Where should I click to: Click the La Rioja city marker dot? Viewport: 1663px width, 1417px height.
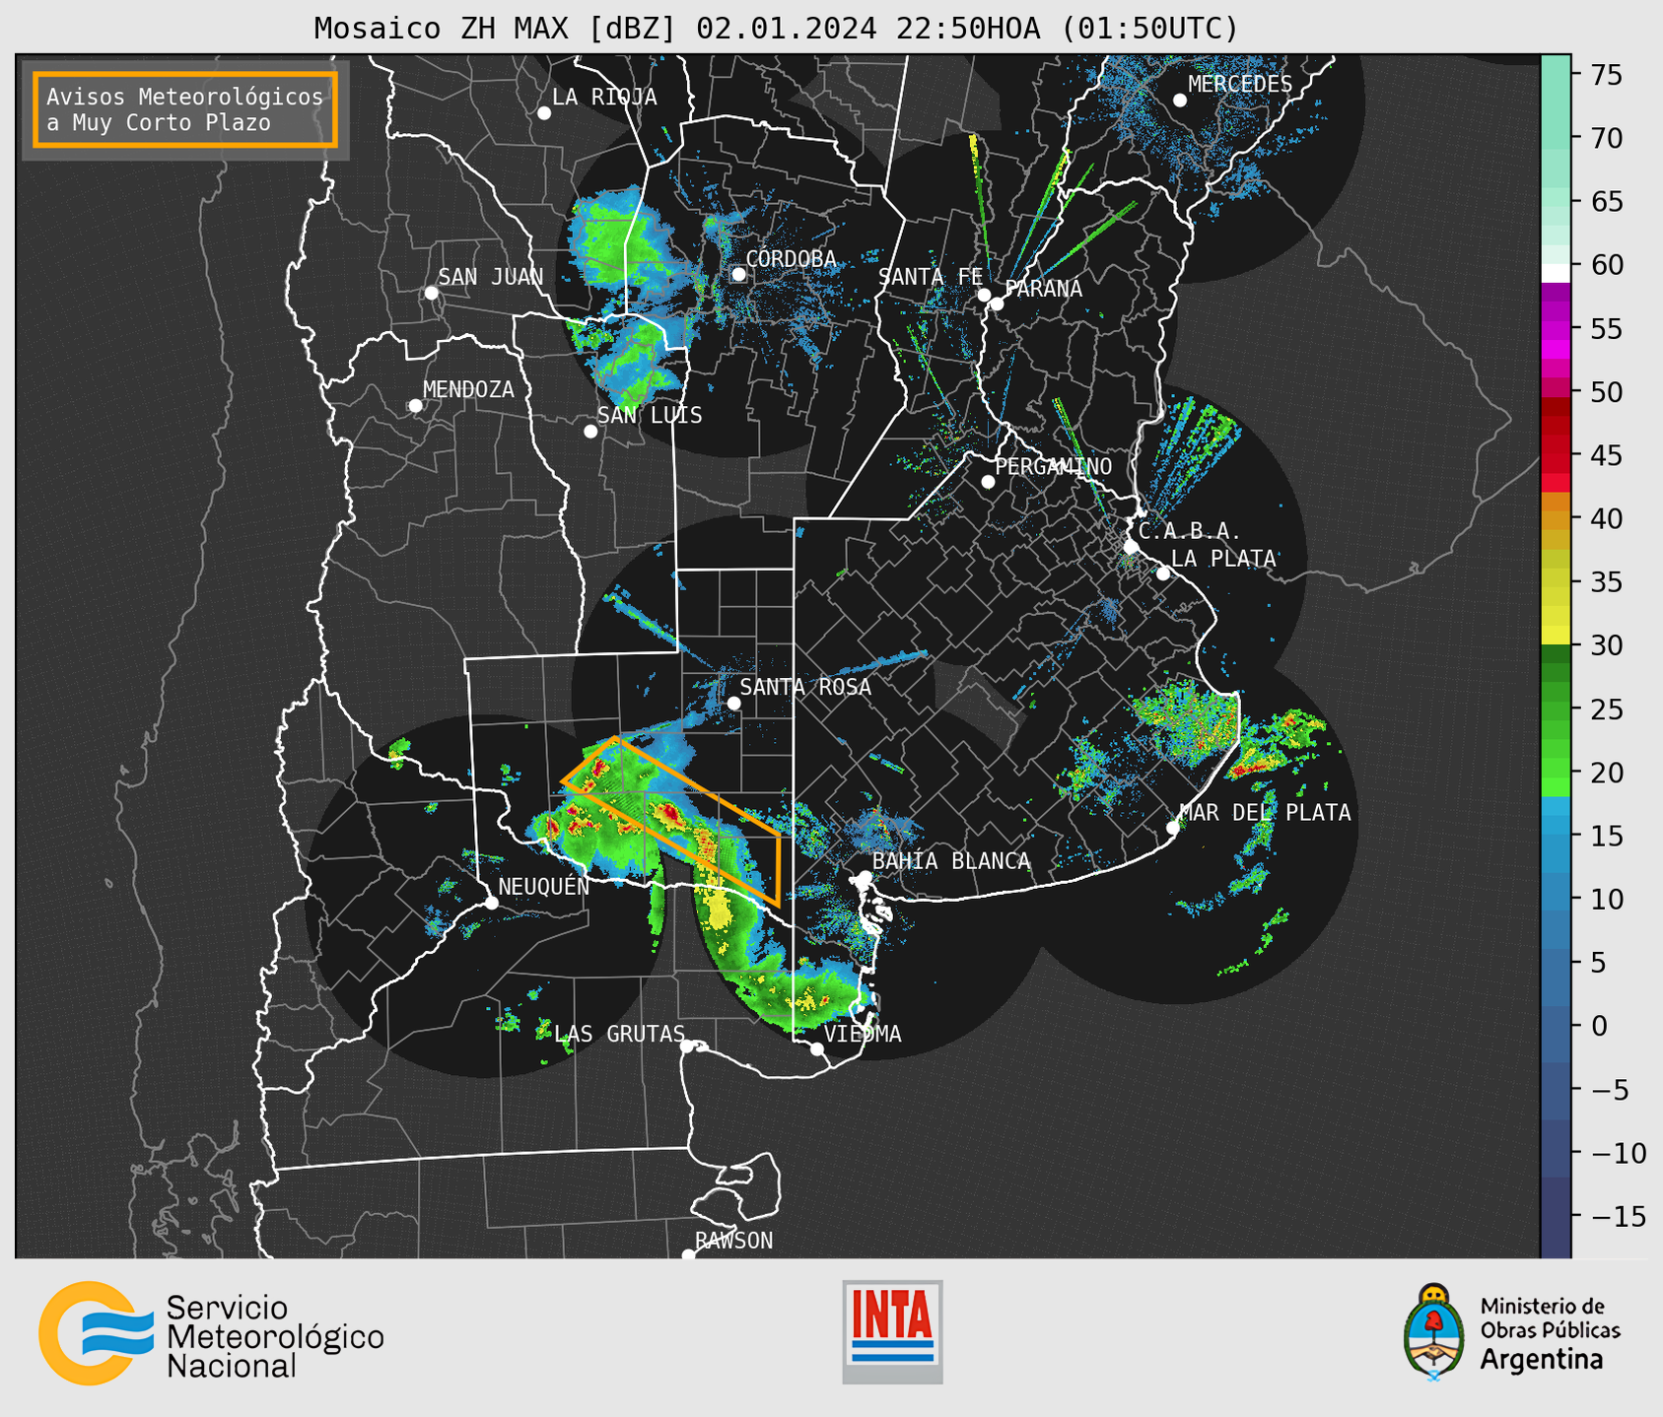click(544, 113)
